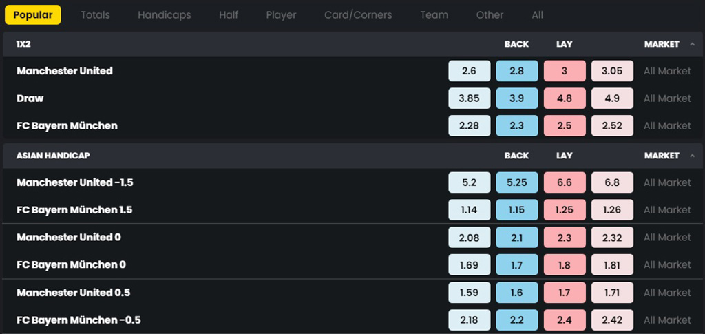Screen dimensions: 705x334
Task: Lay the Draw at 4.8
Action: pos(565,98)
